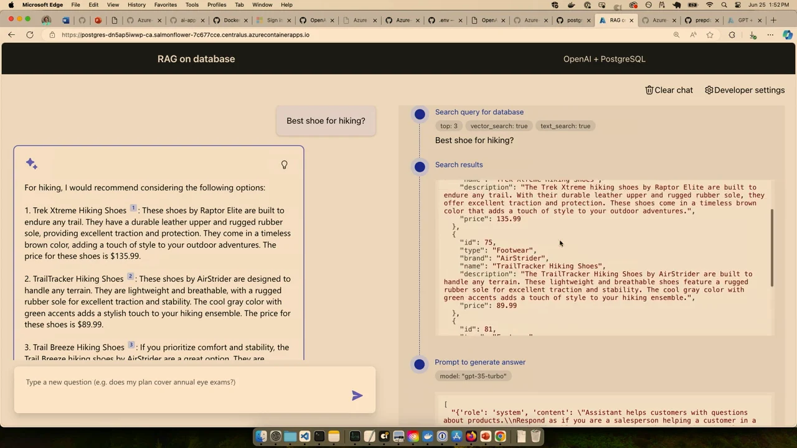Open the History menu
This screenshot has height=448, width=797.
tap(136, 5)
